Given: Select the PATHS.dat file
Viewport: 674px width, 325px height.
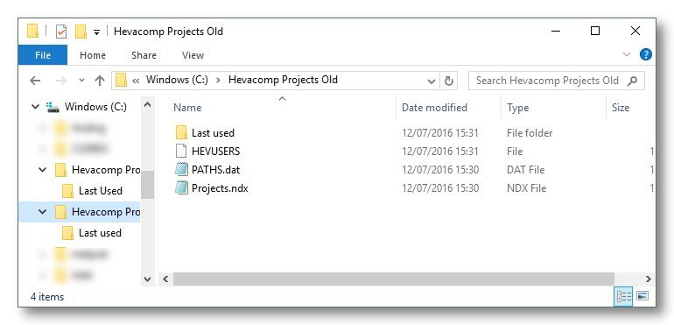Looking at the screenshot, I should pyautogui.click(x=216, y=170).
